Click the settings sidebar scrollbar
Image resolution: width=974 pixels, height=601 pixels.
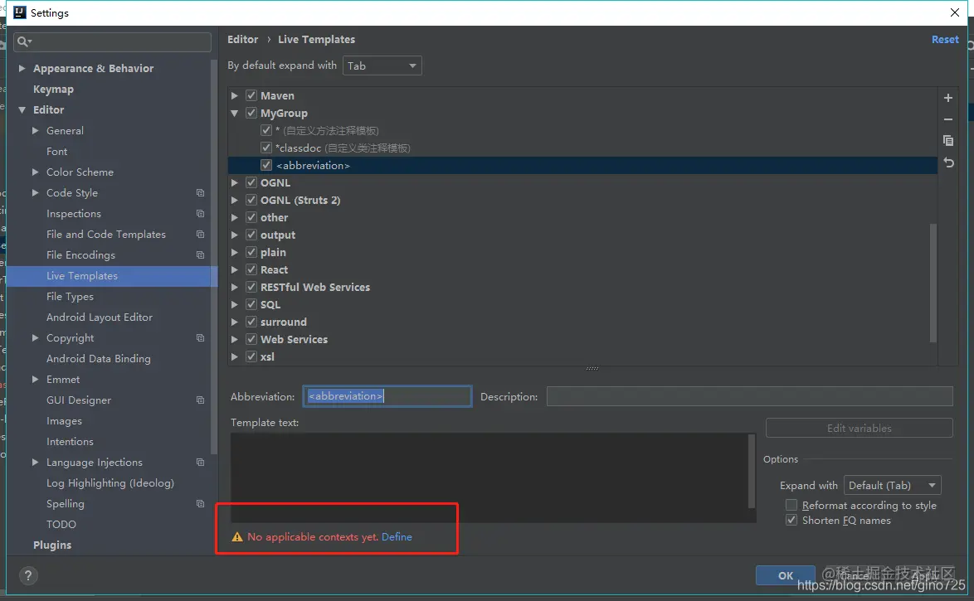coord(214,256)
